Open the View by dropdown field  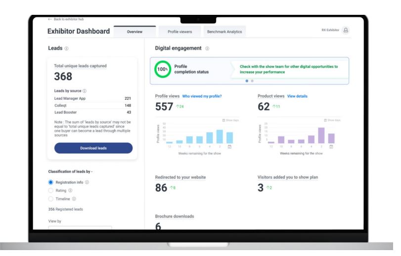point(80,228)
